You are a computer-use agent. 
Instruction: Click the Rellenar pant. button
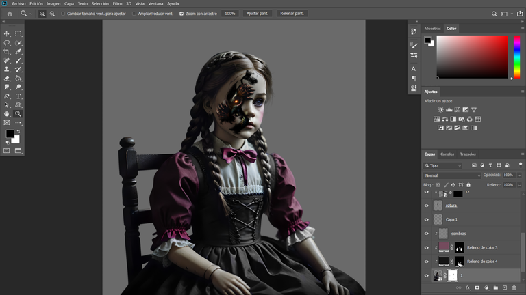click(x=292, y=14)
